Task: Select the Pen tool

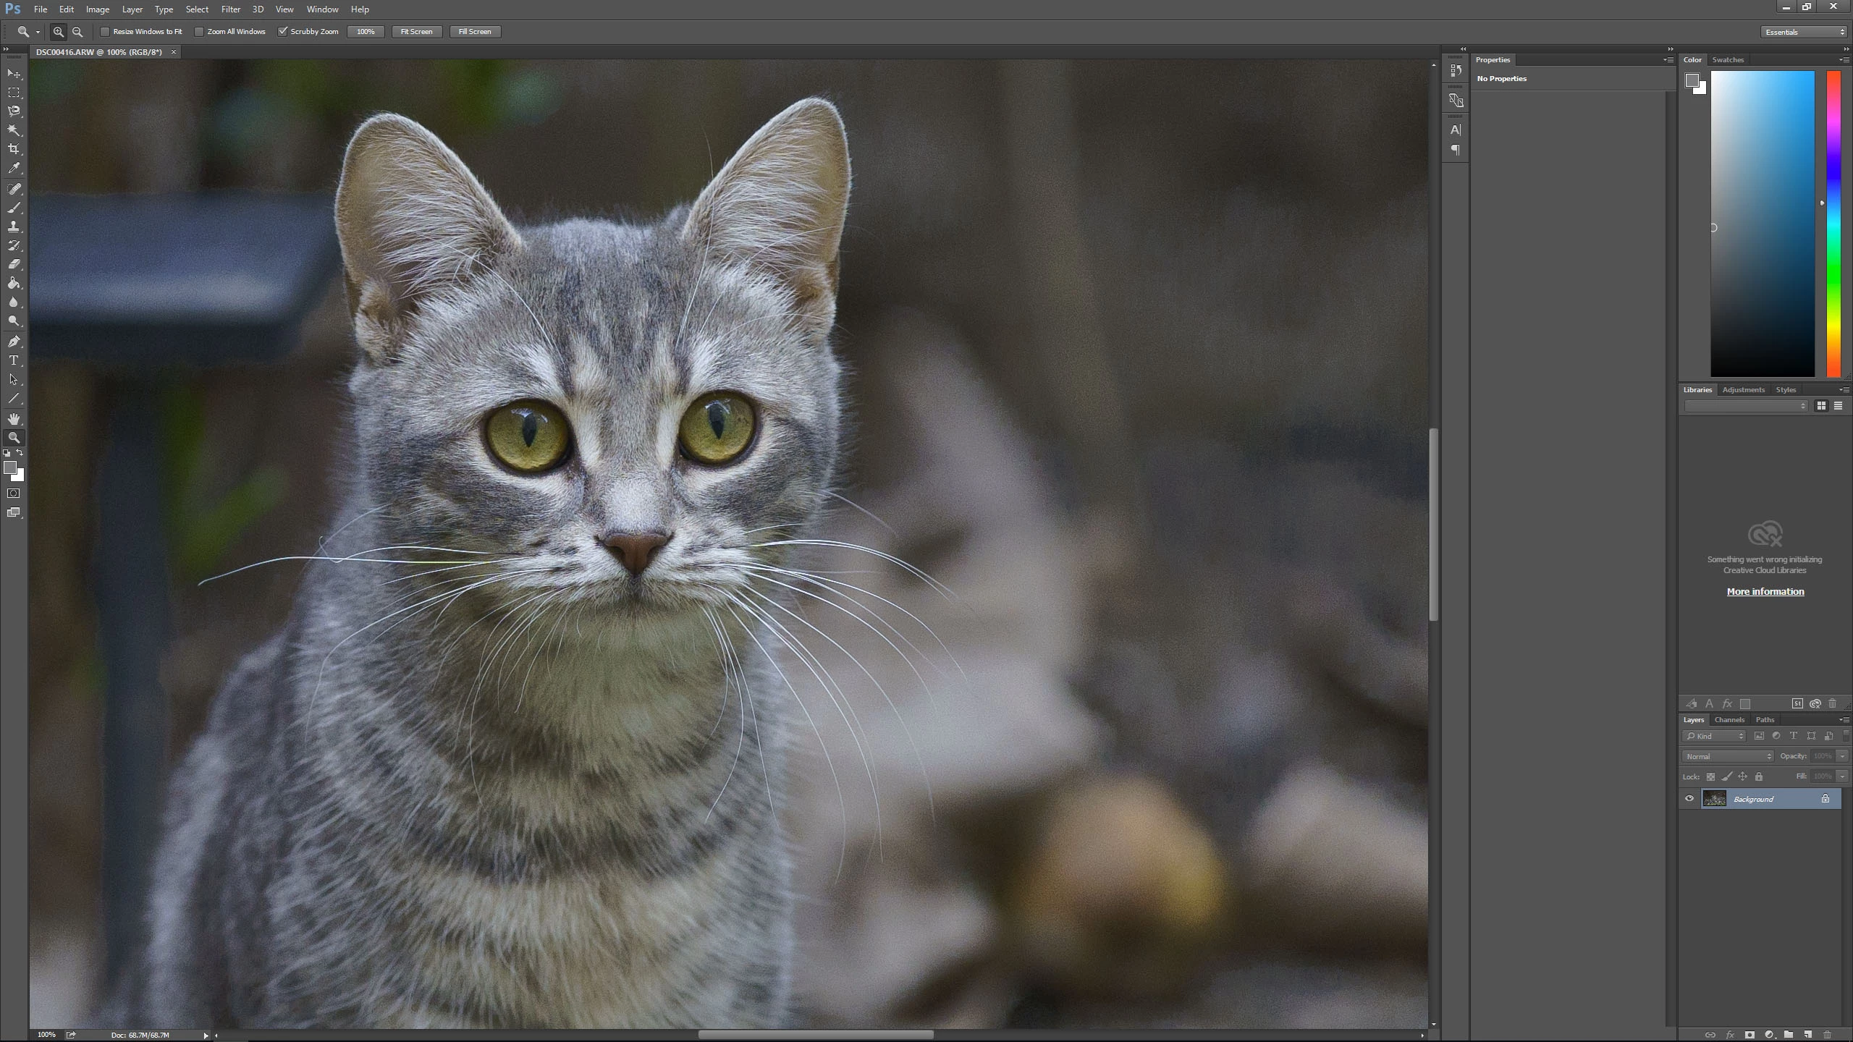Action: coord(14,342)
